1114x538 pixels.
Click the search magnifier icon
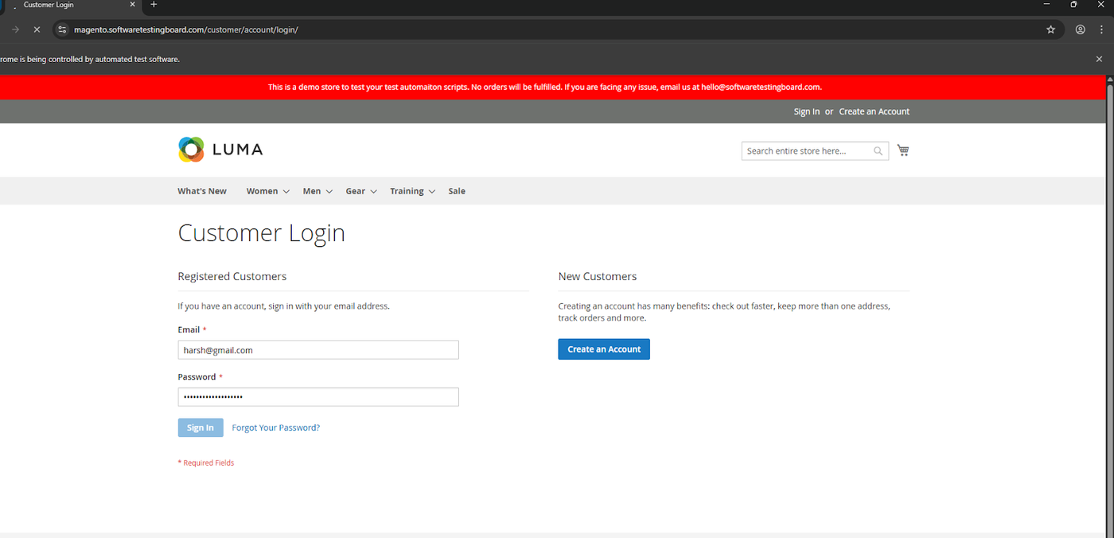[878, 151]
